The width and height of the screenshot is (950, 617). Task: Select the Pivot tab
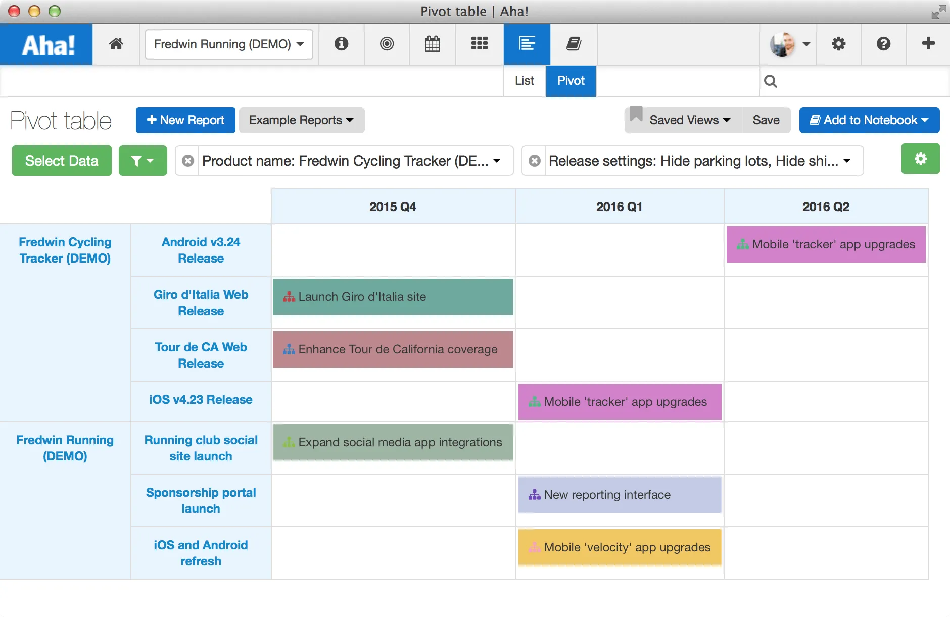pos(571,81)
